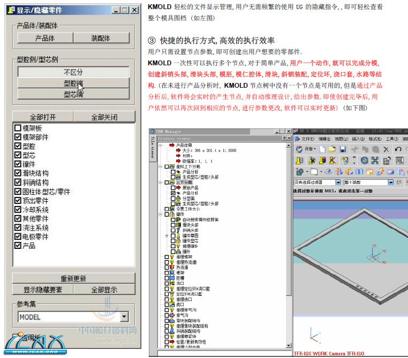Click the CDM Manager pin icon
Viewport: 408px width, 358px height.
[x=284, y=138]
